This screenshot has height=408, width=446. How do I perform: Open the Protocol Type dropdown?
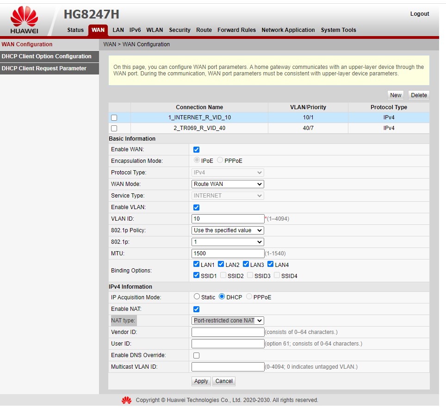228,173
